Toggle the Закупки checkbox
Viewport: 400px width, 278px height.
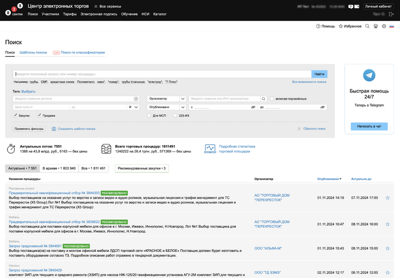tap(15, 115)
